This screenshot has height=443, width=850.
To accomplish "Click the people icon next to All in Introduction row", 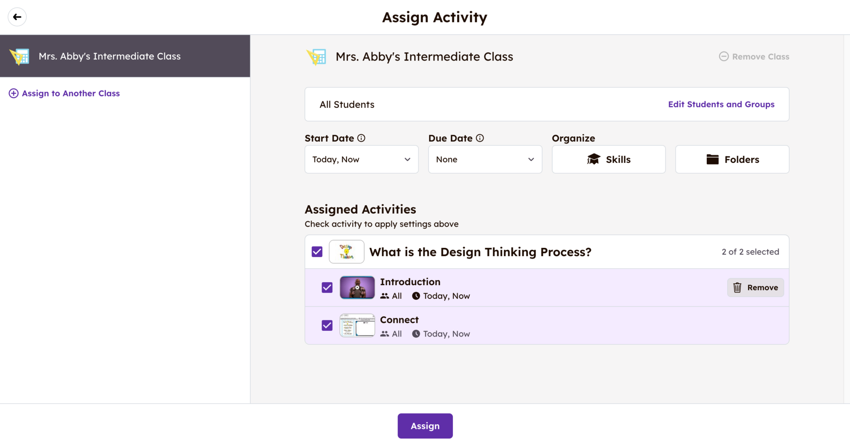I will tap(384, 295).
